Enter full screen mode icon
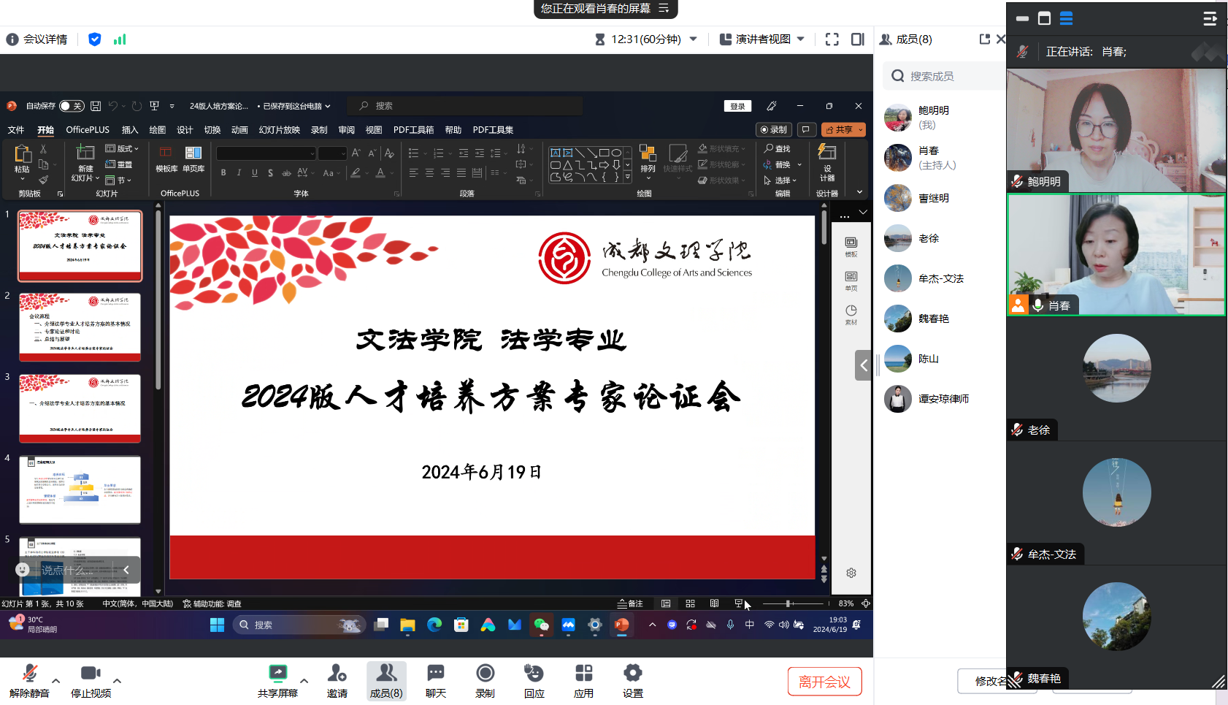The image size is (1228, 705). (832, 39)
